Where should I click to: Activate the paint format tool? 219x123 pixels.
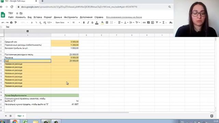tap(16, 23)
